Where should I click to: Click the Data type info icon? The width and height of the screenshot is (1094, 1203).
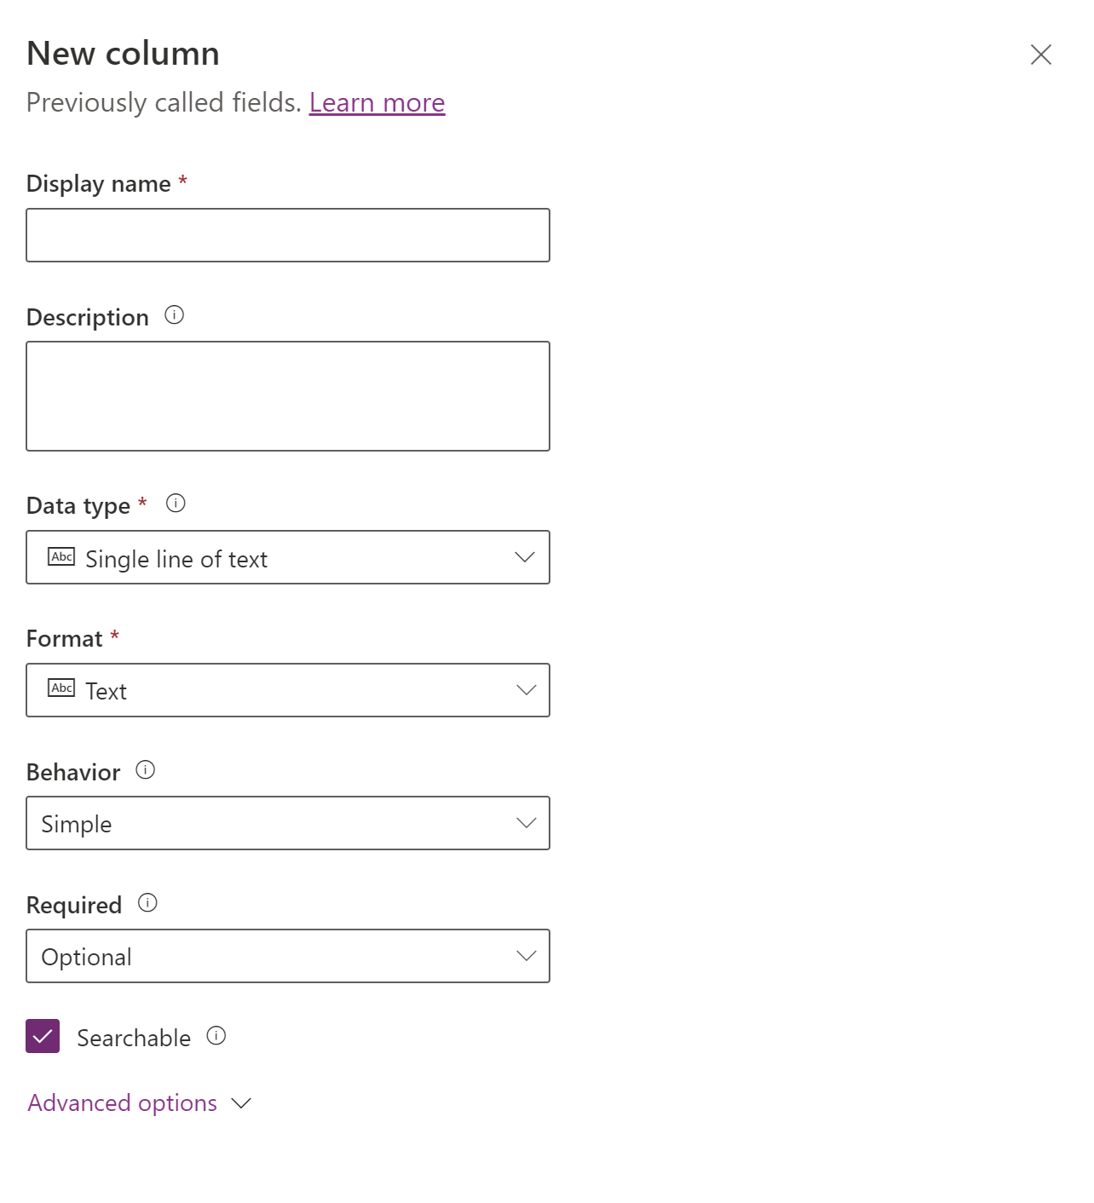[x=176, y=504]
